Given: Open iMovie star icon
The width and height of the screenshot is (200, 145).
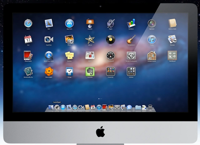Looking at the screenshot, I should coord(90,39).
